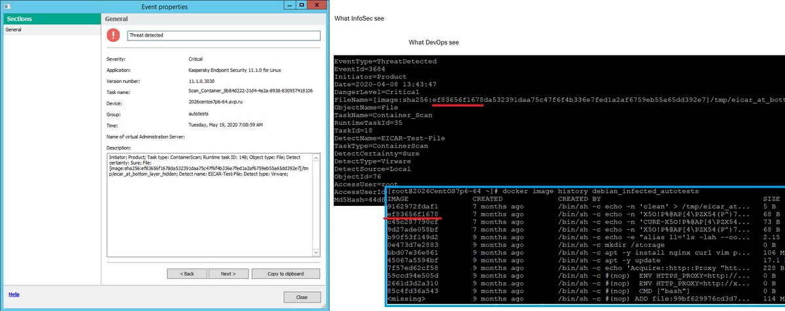The height and width of the screenshot is (311, 785).
Task: Select version number 11.1.0.3030
Action: coord(203,81)
